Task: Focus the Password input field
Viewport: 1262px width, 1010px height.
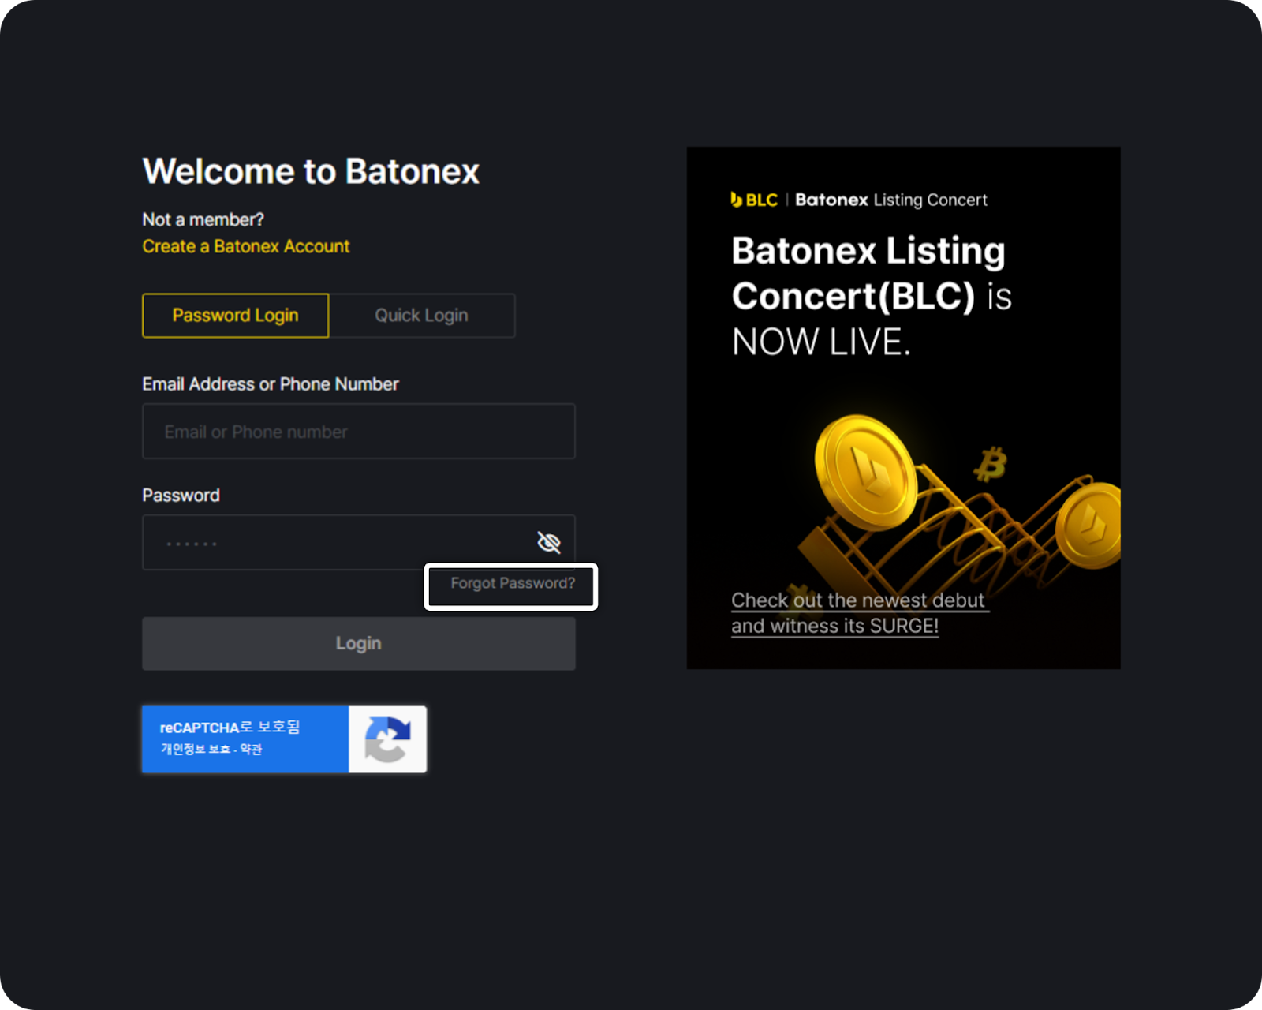Action: tap(359, 542)
